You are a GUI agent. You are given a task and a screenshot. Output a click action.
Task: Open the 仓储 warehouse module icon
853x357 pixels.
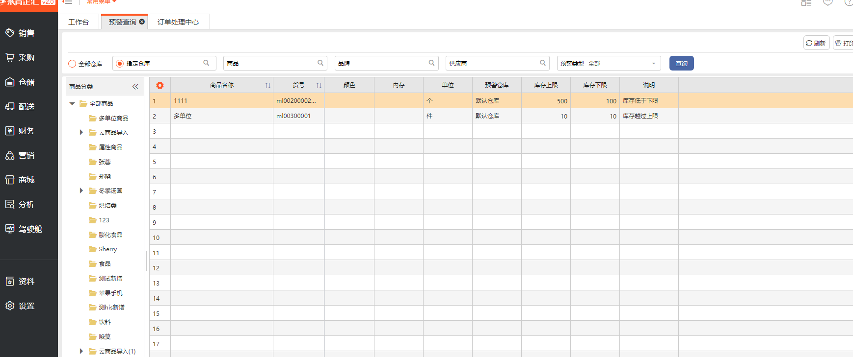[x=10, y=82]
